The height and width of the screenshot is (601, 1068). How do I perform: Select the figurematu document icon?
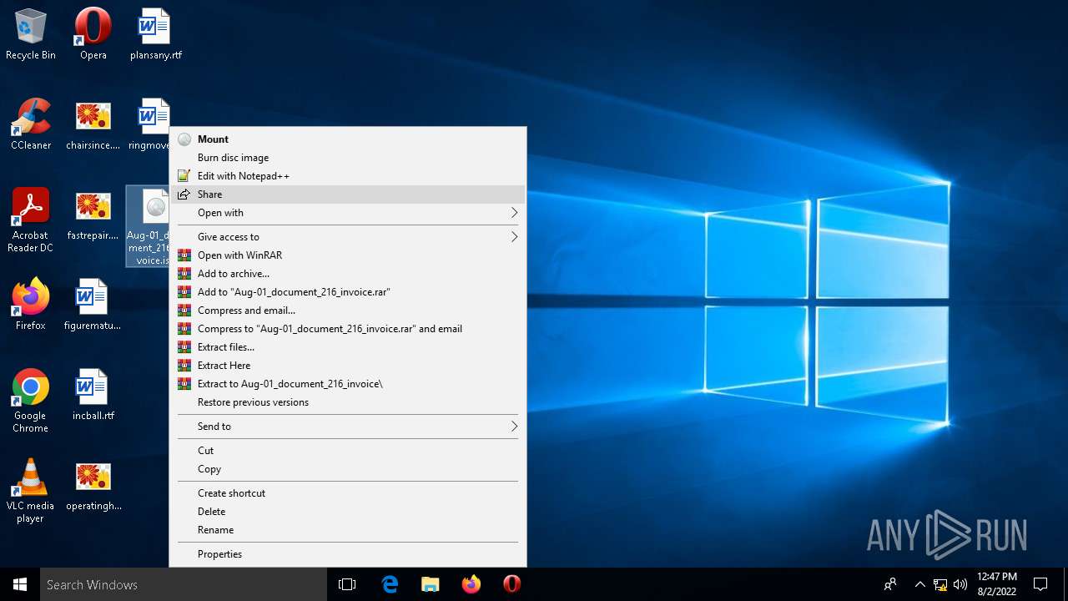pyautogui.click(x=93, y=305)
